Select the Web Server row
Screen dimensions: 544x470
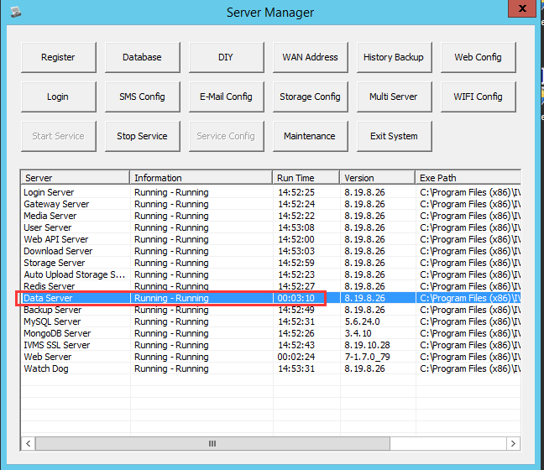(270, 358)
